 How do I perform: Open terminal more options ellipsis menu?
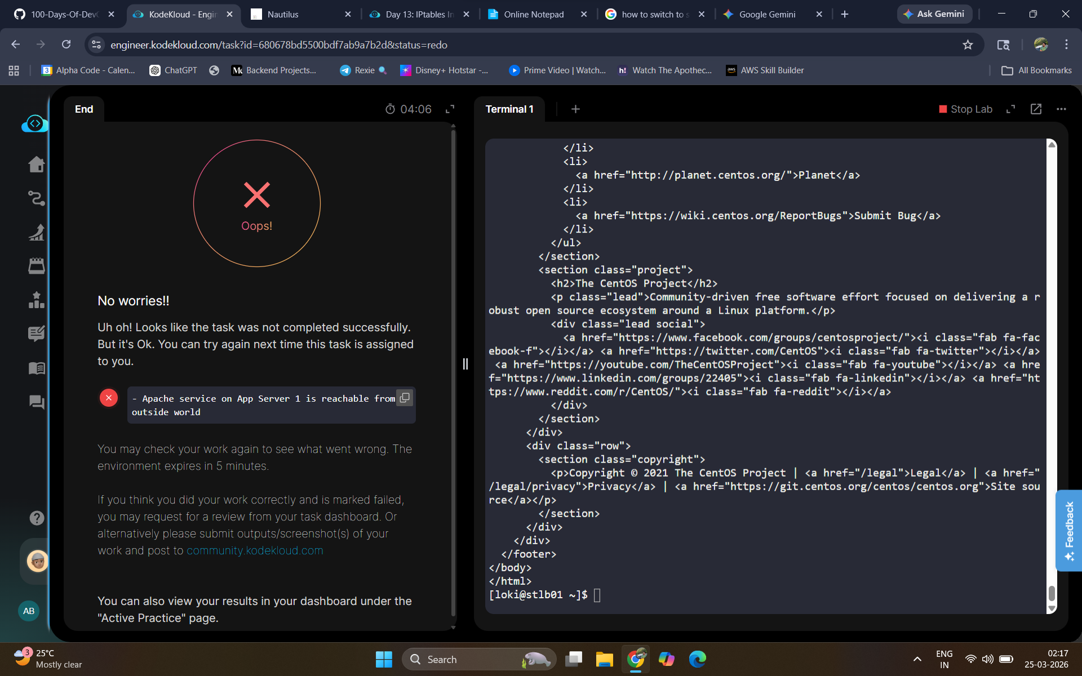(x=1061, y=109)
